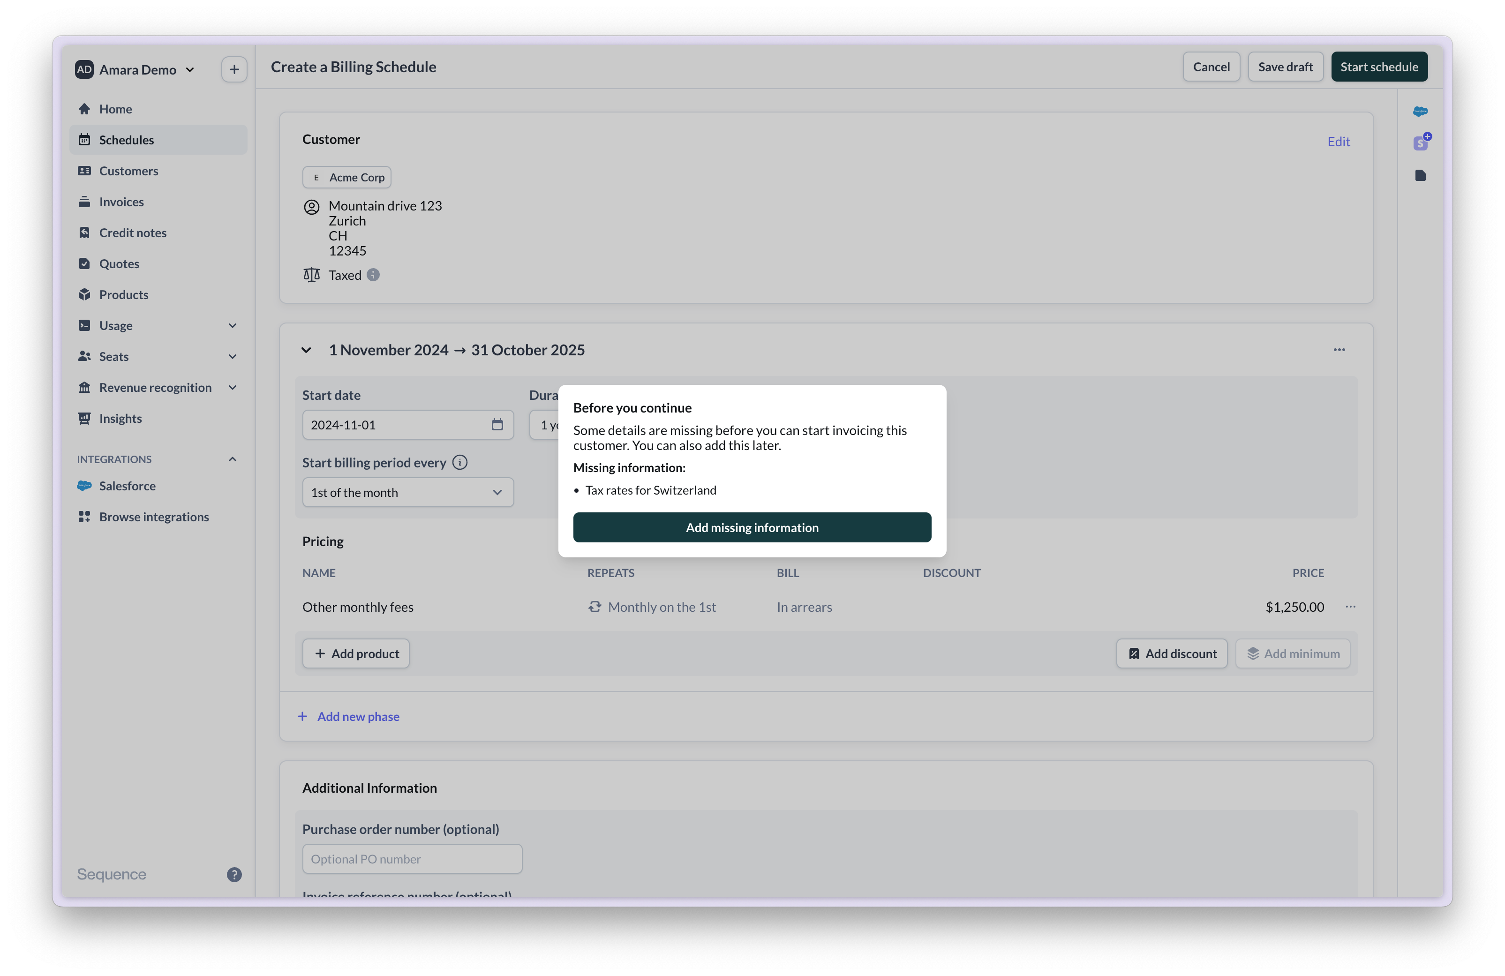
Task: Open the Stripe-style S icon on right rail
Action: coord(1422,142)
